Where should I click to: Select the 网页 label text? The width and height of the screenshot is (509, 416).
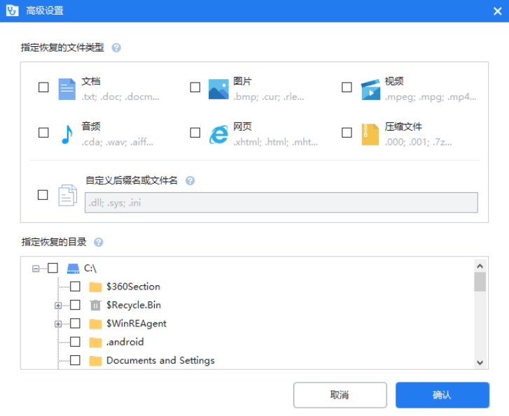pos(242,127)
